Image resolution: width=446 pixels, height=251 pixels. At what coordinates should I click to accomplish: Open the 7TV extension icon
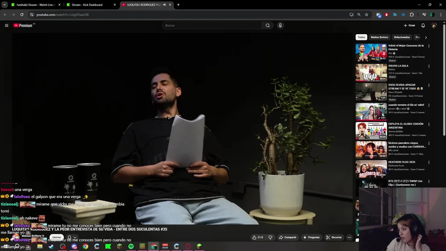point(395,15)
